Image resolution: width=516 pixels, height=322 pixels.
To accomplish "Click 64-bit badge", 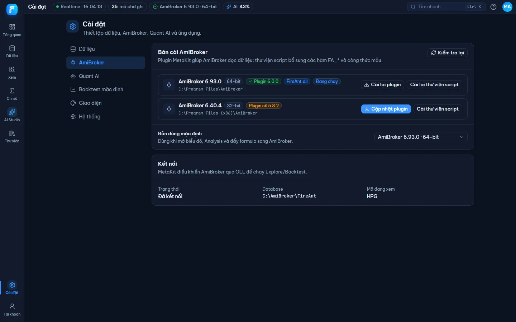I will (x=234, y=82).
